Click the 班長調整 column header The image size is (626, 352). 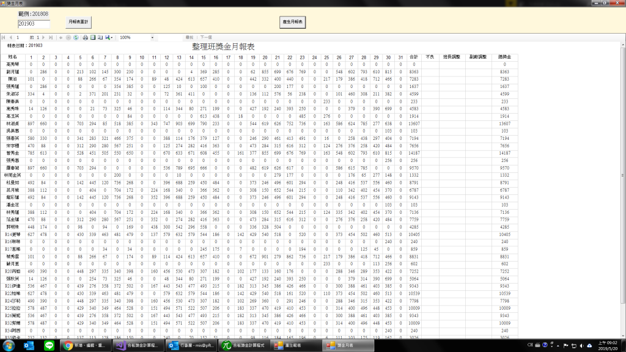click(452, 57)
